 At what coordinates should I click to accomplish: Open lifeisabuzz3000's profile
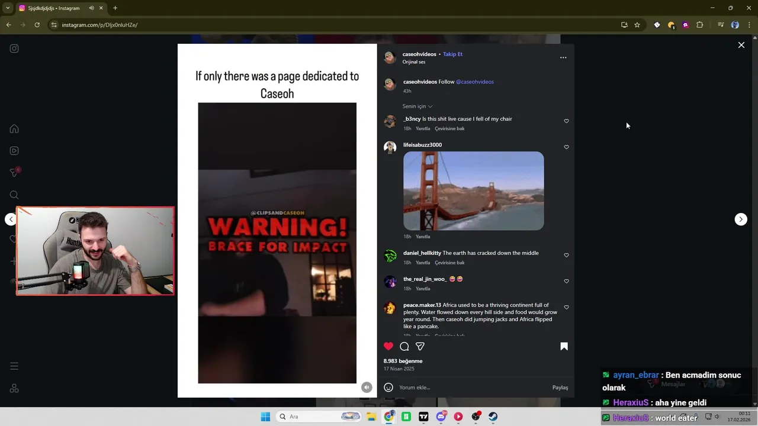(422, 145)
